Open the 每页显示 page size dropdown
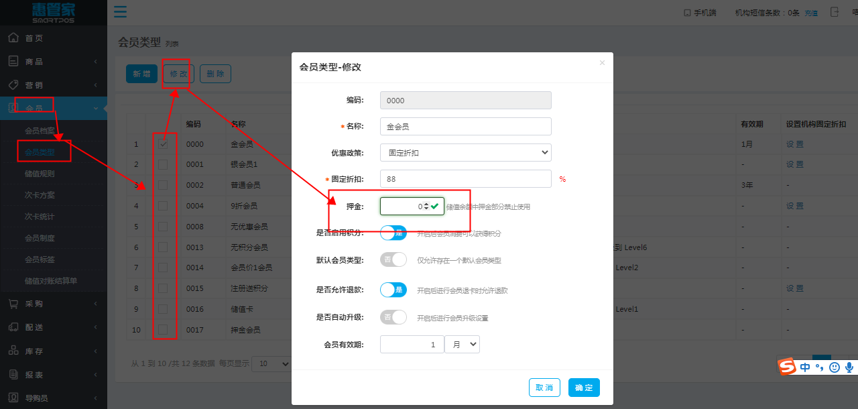The height and width of the screenshot is (409, 858). pos(273,363)
